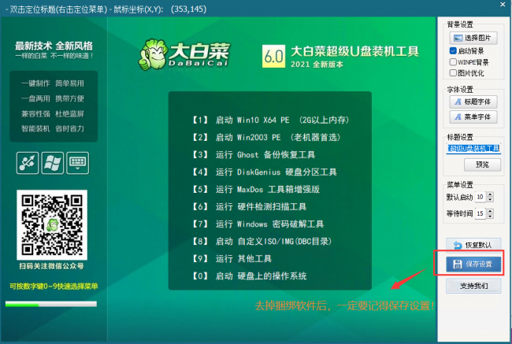
Task: Click the green loading progress bar
Action: [x=51, y=304]
